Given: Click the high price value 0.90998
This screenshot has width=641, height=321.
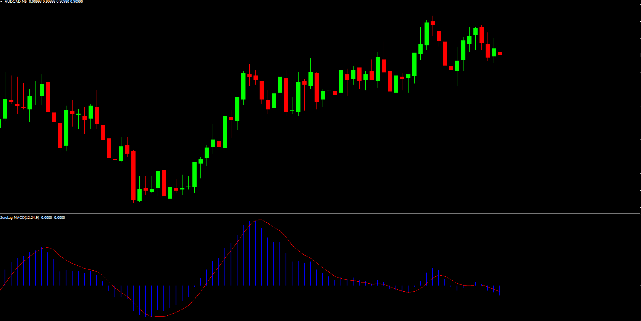Looking at the screenshot, I should click(x=49, y=2).
